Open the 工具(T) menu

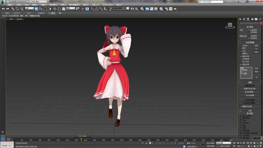pos(19,5)
